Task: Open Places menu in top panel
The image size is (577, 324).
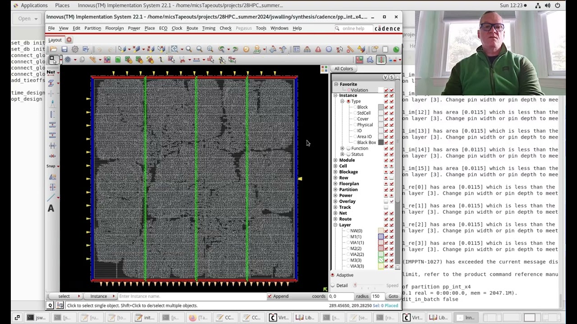Action: tap(62, 5)
